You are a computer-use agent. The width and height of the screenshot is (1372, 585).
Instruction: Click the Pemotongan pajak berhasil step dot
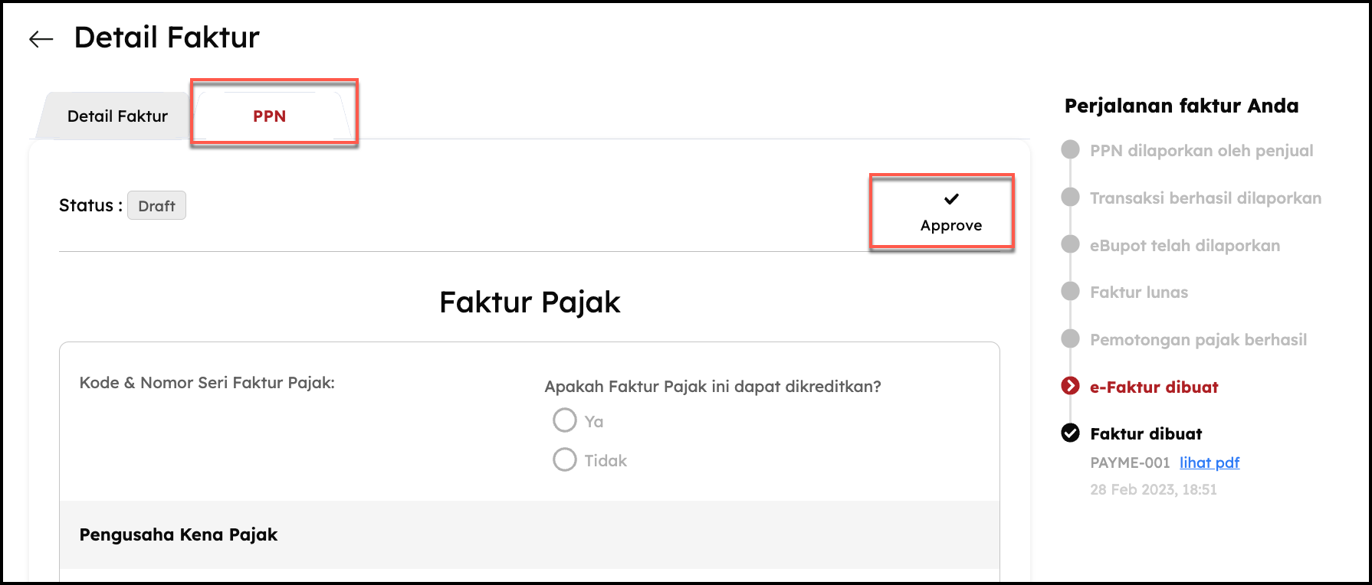pyautogui.click(x=1070, y=338)
